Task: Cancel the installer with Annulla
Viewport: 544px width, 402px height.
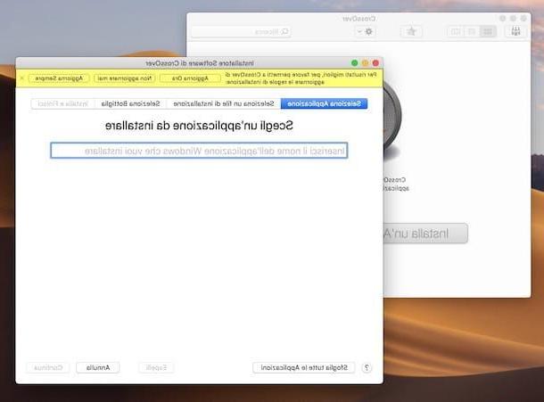Action: (x=98, y=367)
